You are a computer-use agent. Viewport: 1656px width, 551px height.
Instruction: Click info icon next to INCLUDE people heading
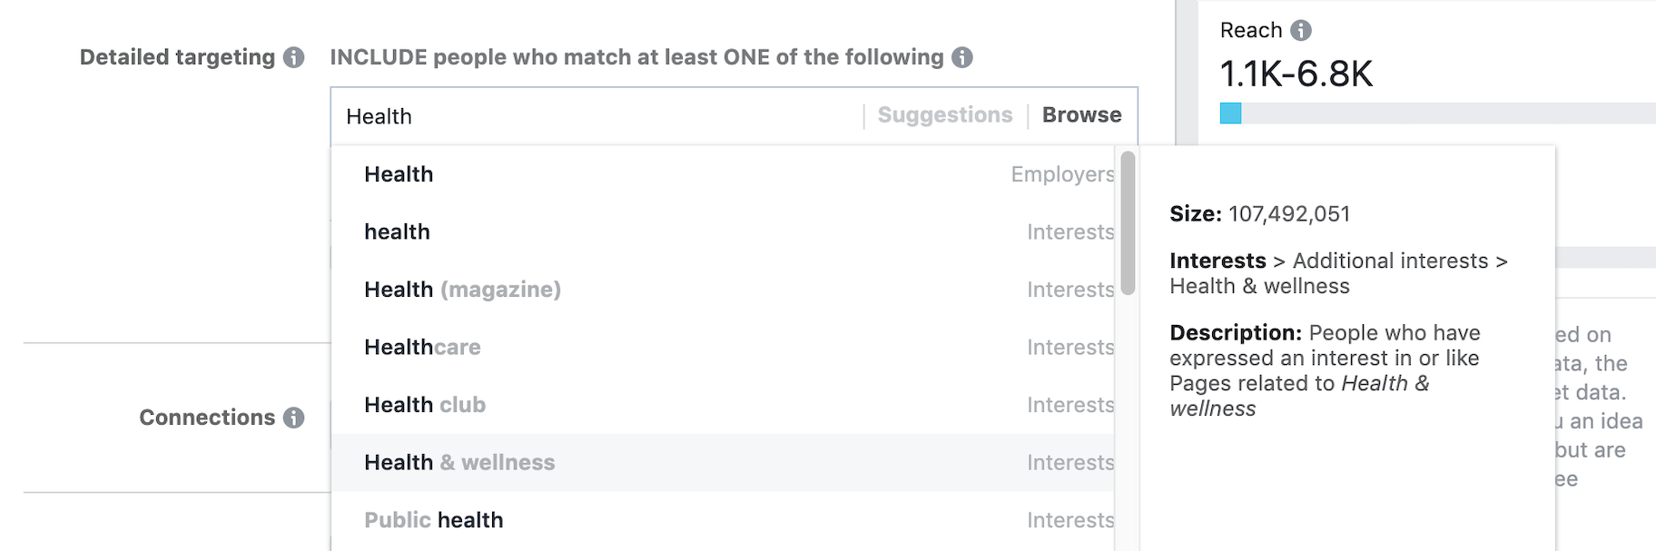962,57
